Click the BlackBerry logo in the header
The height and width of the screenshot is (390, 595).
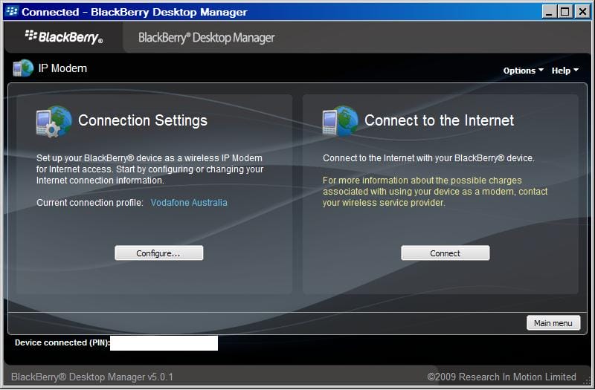coord(64,36)
